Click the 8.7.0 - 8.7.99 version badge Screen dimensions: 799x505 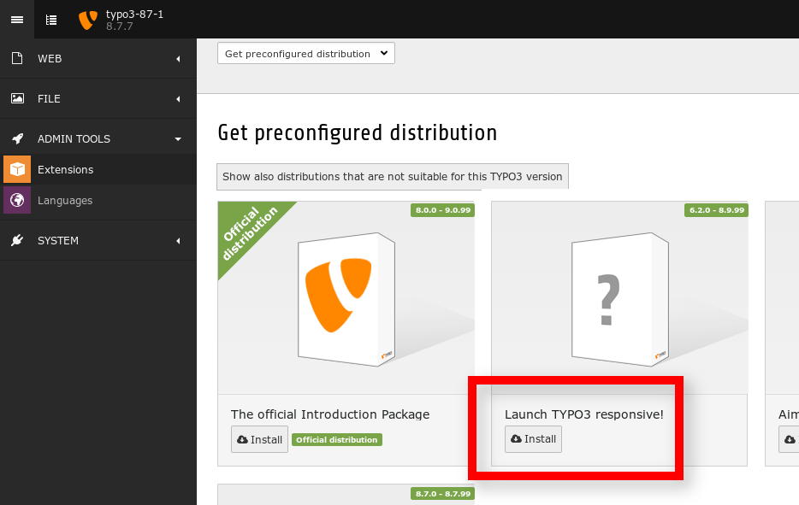pyautogui.click(x=443, y=494)
